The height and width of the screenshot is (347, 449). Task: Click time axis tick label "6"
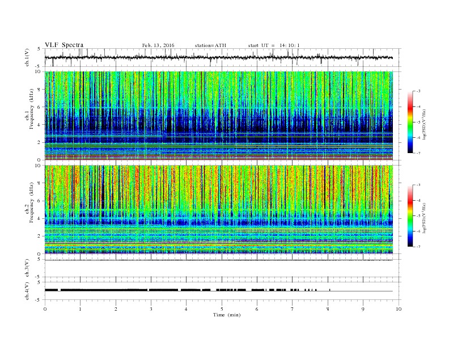pos(257,309)
